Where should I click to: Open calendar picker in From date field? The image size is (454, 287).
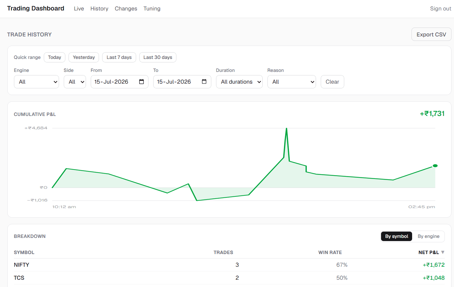tap(141, 82)
